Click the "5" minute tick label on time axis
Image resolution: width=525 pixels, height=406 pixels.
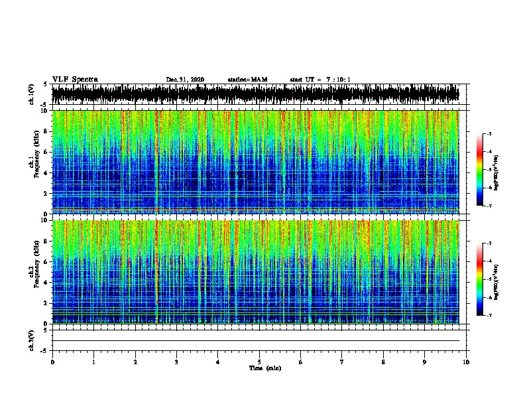[x=259, y=362]
